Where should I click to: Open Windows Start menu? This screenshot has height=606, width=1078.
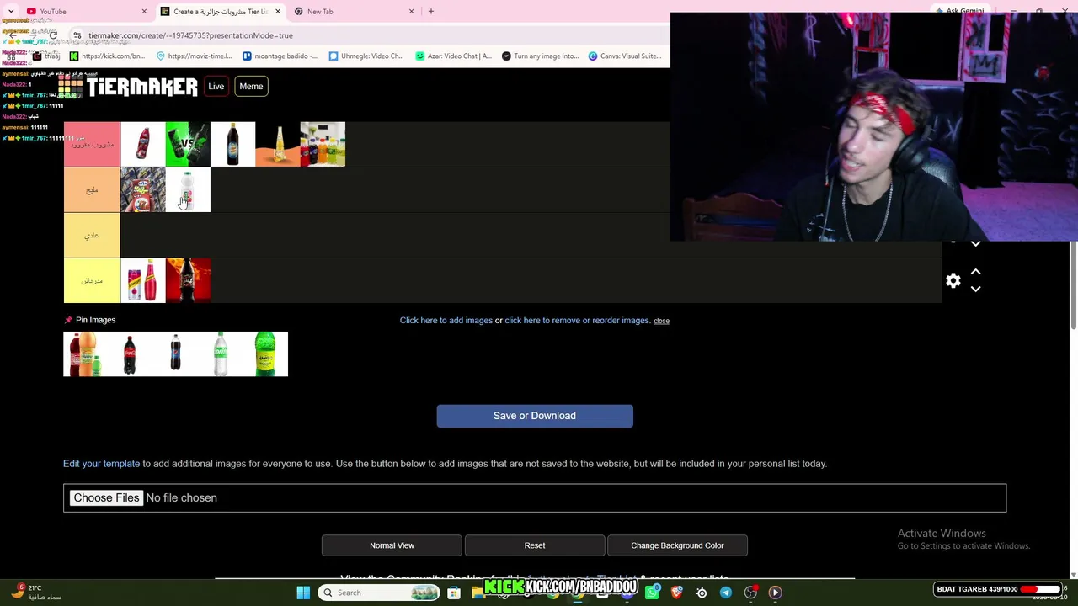[303, 593]
